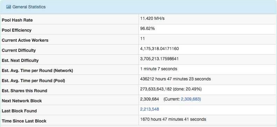
Task: Click the 436212 hours 47 minutes value
Action: point(176,79)
